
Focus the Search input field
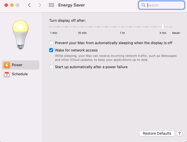point(162,5)
